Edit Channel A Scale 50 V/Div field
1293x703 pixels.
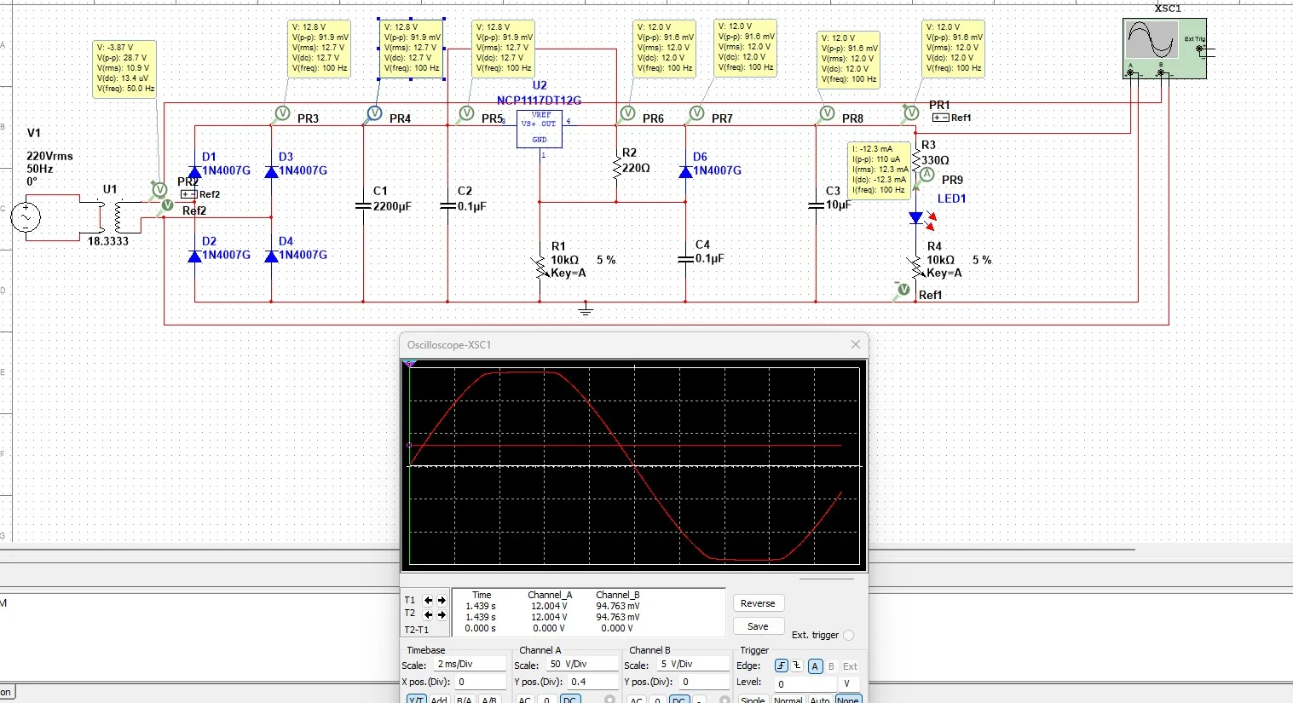pos(582,665)
